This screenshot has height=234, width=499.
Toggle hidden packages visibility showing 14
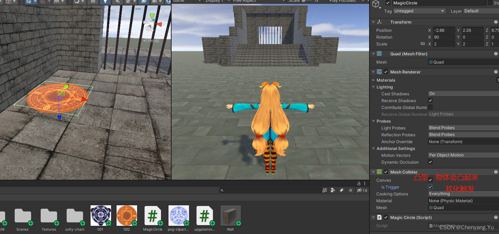tap(362, 190)
